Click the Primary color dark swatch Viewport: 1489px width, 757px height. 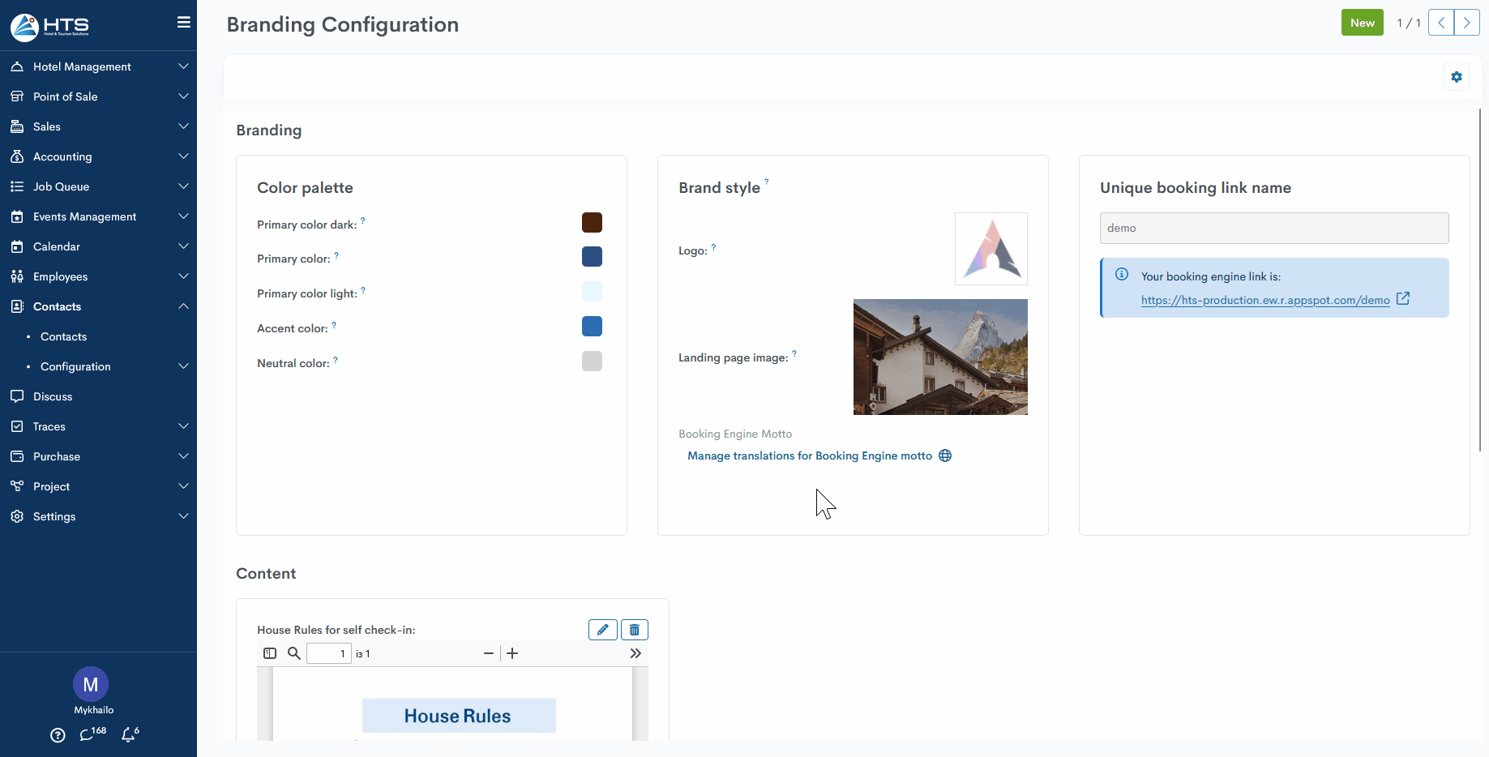click(x=592, y=223)
